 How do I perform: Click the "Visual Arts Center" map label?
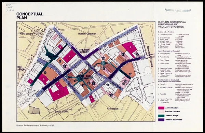pyautogui.click(x=84, y=77)
